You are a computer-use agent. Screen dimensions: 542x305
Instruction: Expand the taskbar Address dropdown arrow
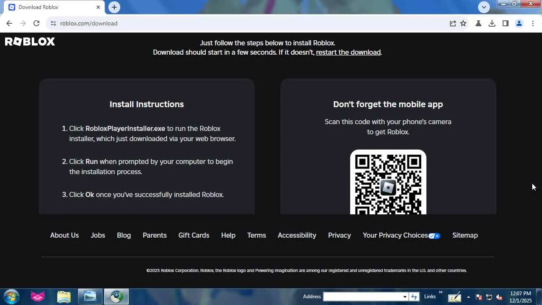(405, 297)
